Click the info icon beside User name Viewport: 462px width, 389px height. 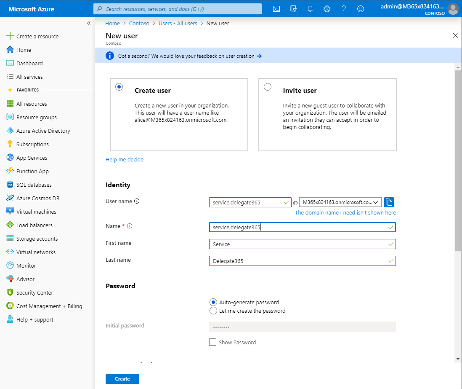tap(137, 201)
